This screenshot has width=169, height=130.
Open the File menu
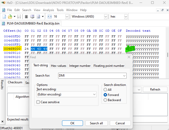[x=10, y=10]
